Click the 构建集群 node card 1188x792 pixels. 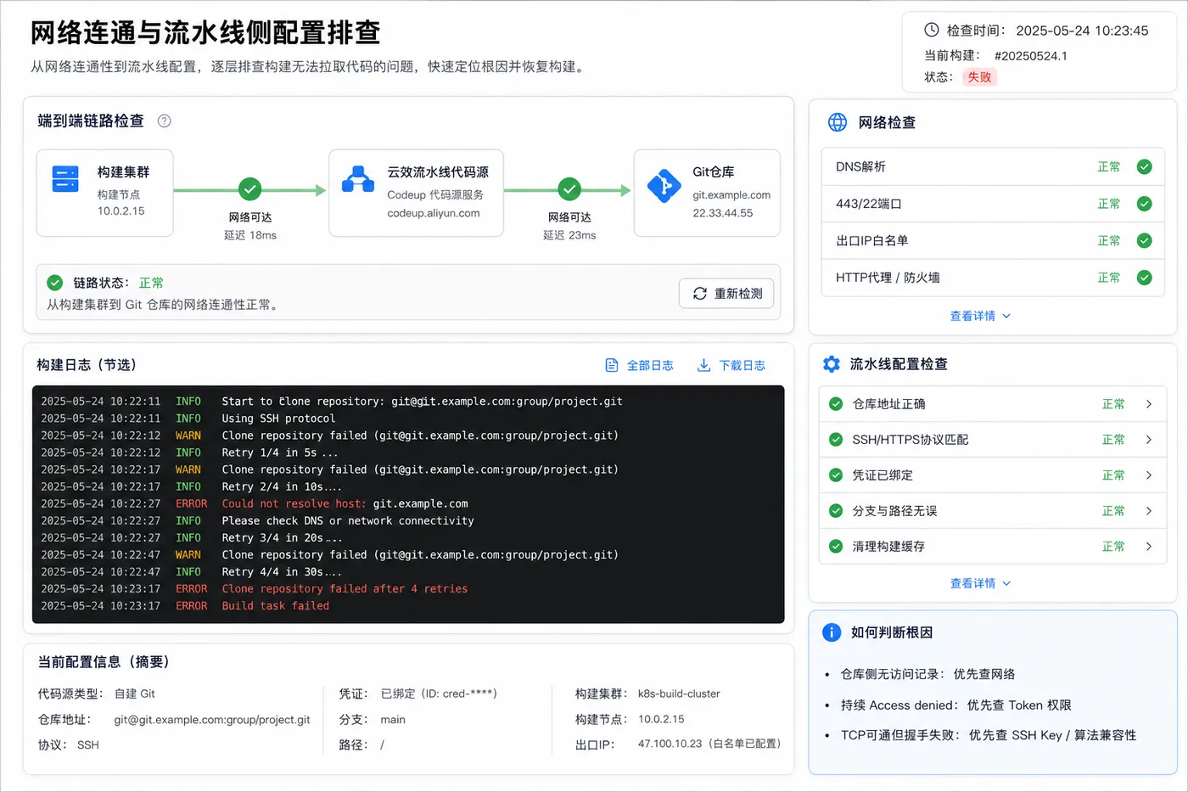tap(105, 193)
